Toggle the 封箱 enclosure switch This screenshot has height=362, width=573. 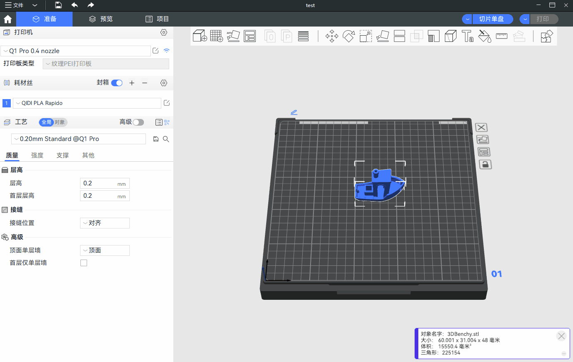[117, 83]
